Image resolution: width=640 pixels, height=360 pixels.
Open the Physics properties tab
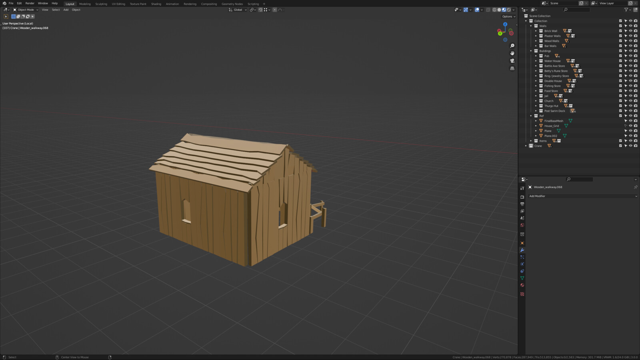522,264
